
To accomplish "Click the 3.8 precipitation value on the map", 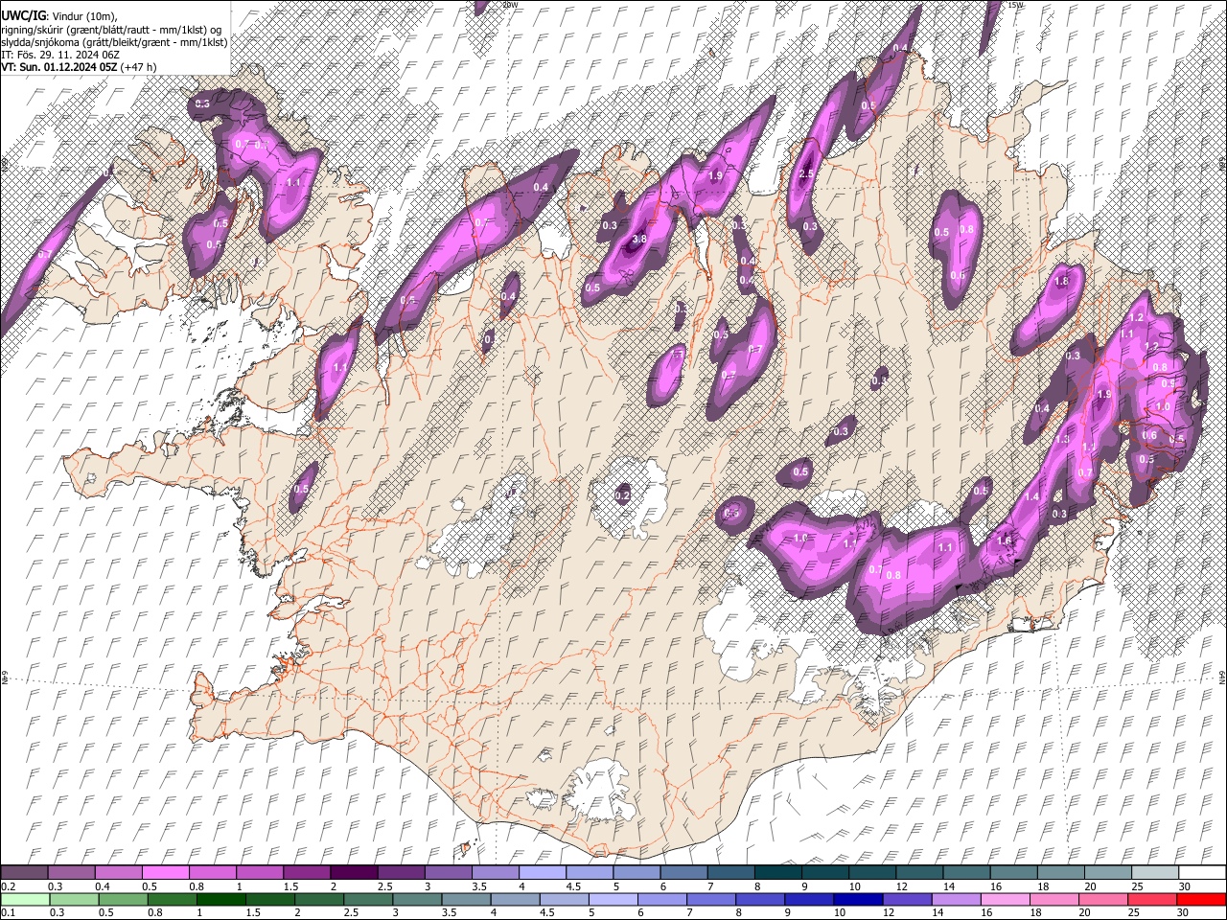I will click(x=639, y=239).
